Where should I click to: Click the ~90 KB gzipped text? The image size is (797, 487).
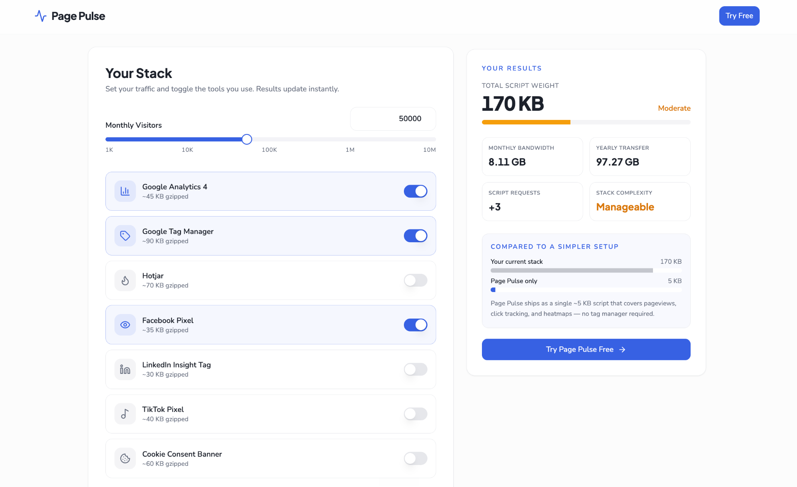tap(165, 241)
